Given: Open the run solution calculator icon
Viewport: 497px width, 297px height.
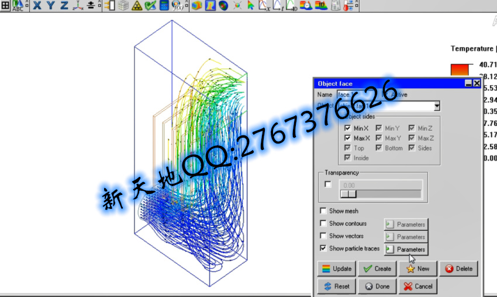Looking at the screenshot, I should 164,5.
